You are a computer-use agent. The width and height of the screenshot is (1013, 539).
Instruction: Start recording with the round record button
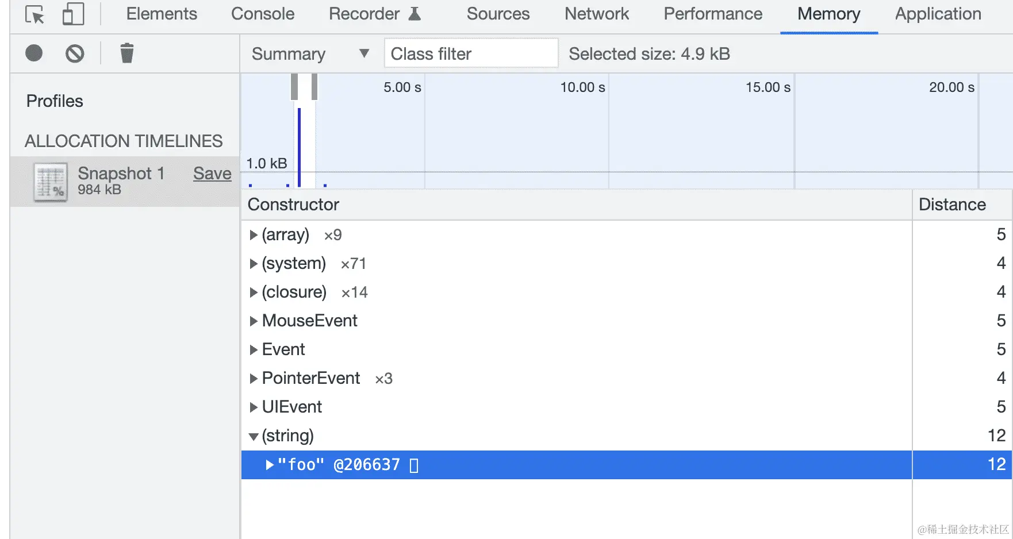click(34, 53)
